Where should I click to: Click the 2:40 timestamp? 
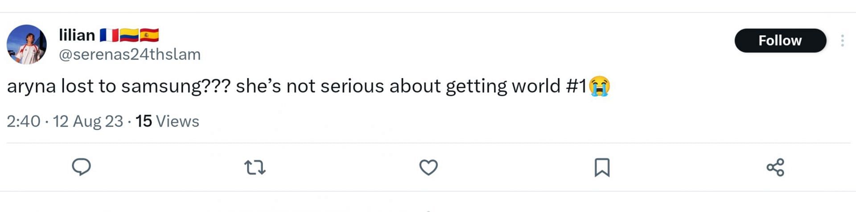(23, 121)
